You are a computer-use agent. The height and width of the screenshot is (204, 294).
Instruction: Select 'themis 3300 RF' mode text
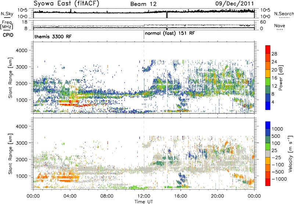coord(53,36)
